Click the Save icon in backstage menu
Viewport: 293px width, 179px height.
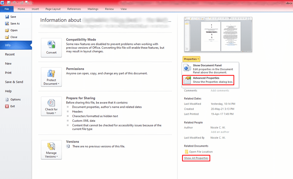pos(7,17)
